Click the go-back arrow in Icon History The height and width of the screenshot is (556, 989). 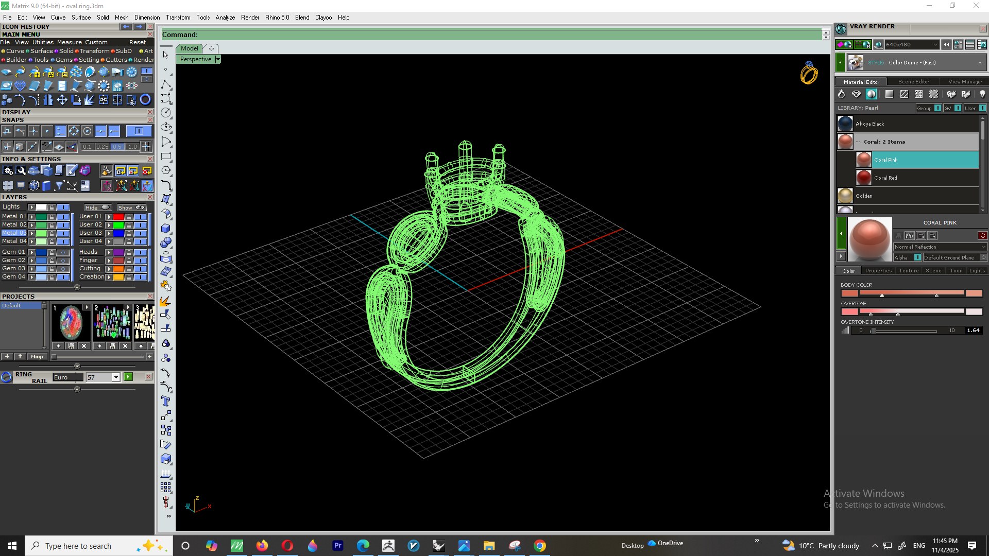point(126,27)
